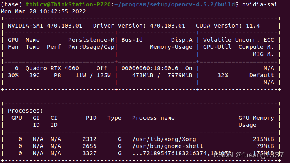Select 'NVIDIA-SMI 470.103.01' text
The image size is (290, 163).
pyautogui.click(x=45, y=26)
